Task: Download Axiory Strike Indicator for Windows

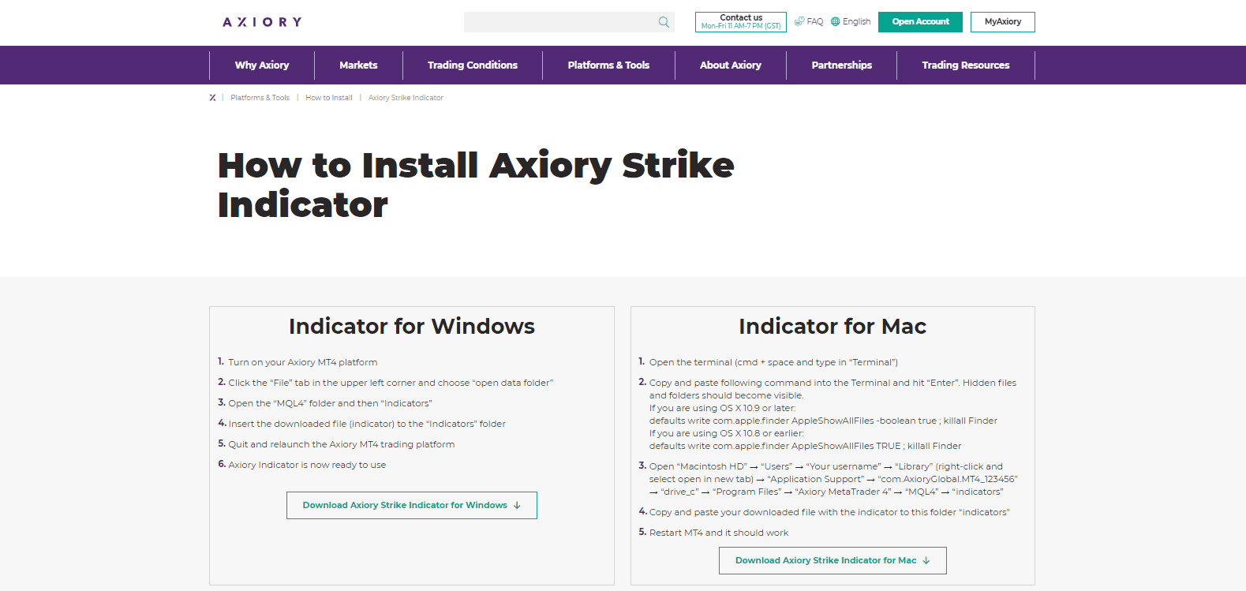Action: click(x=412, y=506)
